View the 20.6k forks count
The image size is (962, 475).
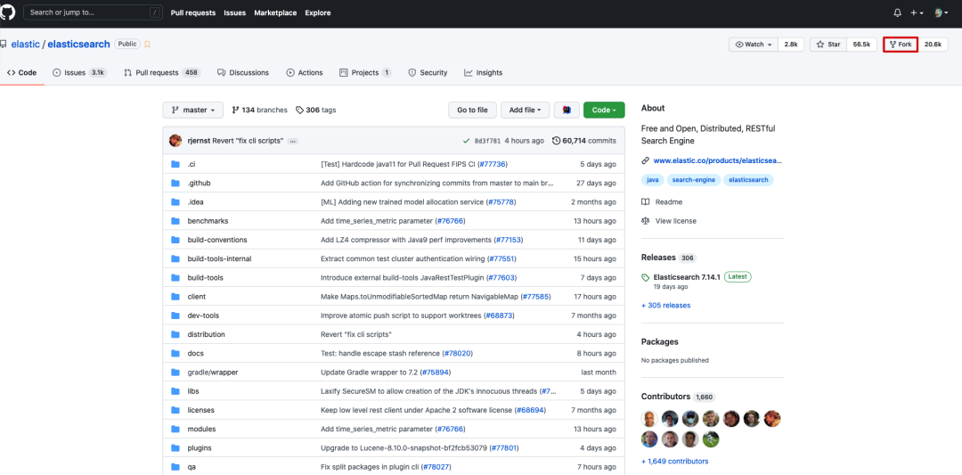pyautogui.click(x=933, y=45)
